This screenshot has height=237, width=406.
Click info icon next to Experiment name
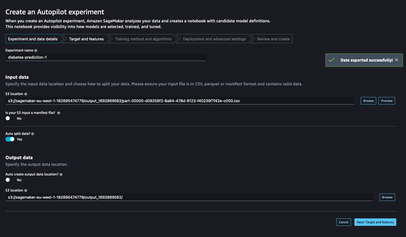pos(36,50)
